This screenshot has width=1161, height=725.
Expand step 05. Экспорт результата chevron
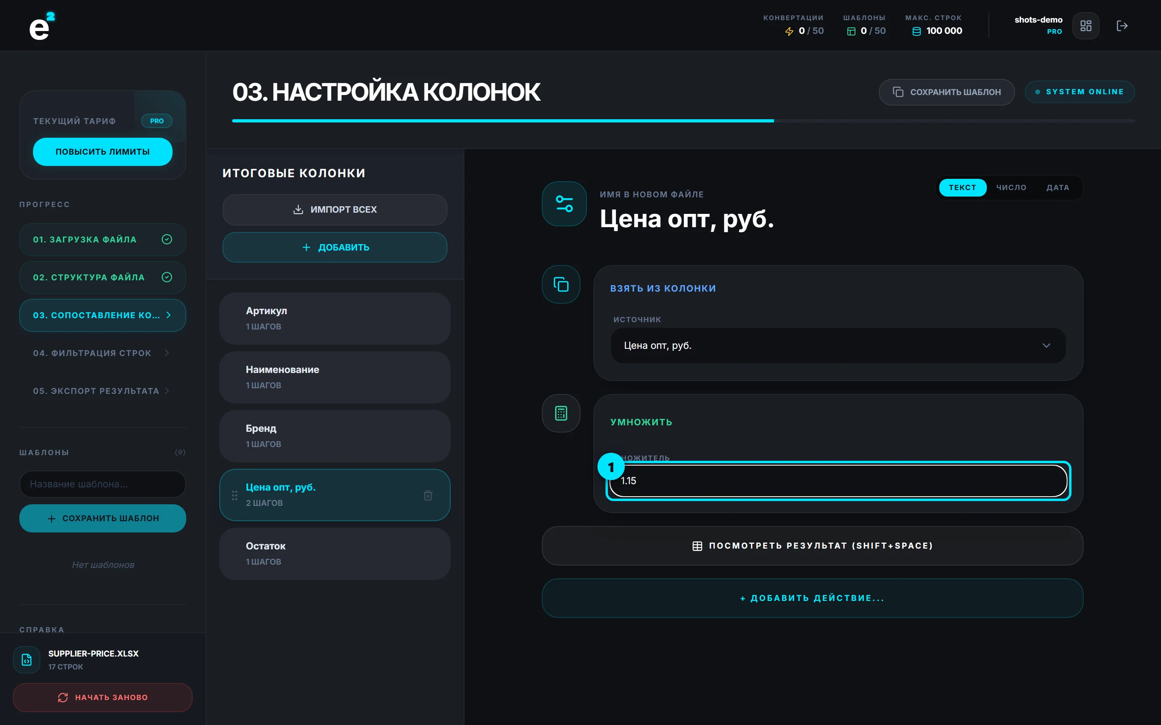167,391
